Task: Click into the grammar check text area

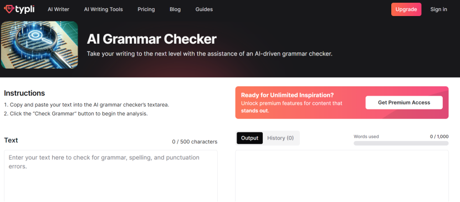Action: (111, 176)
